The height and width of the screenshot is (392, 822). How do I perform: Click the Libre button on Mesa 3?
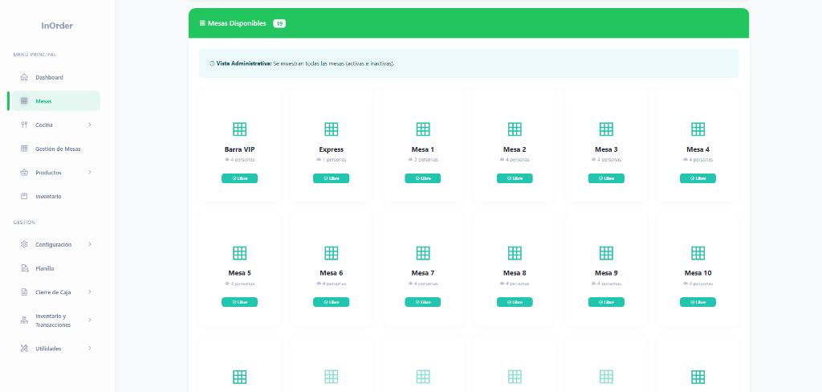point(606,178)
